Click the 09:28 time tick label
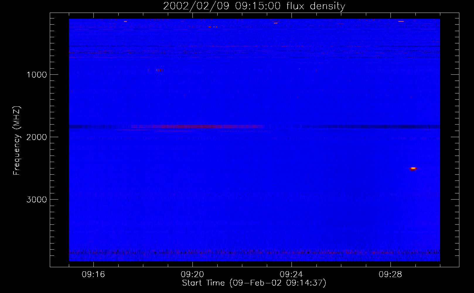Viewport: 474px width, 293px height. (391, 275)
